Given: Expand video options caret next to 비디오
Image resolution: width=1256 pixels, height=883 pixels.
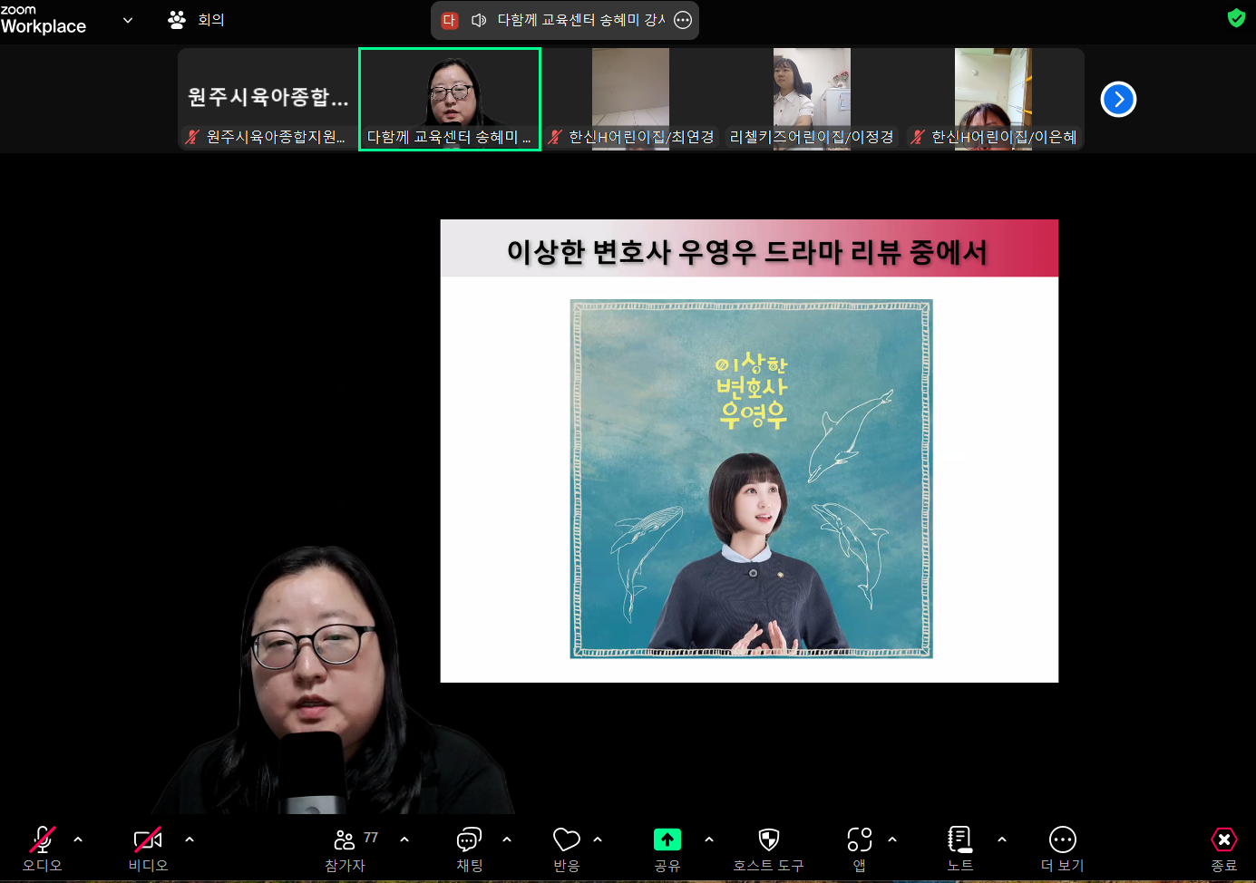Looking at the screenshot, I should (190, 839).
